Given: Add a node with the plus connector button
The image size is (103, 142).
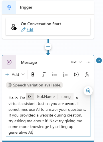Looking at the screenshot, I should point(48,47).
